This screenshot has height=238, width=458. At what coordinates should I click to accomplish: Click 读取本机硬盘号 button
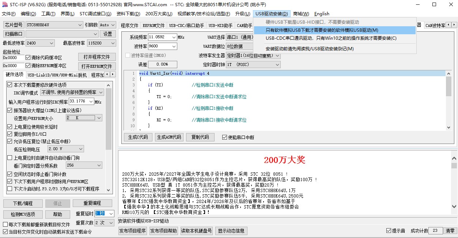point(196,231)
